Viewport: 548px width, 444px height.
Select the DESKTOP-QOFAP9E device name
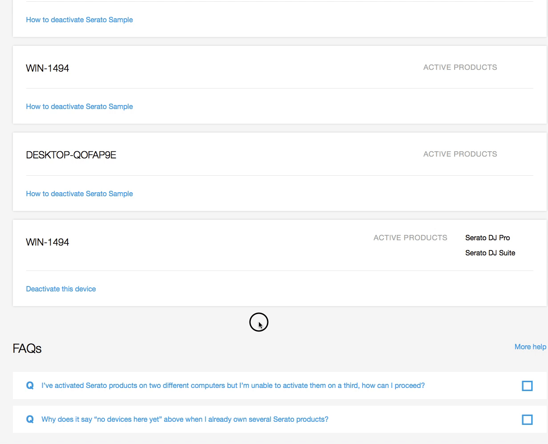(71, 155)
